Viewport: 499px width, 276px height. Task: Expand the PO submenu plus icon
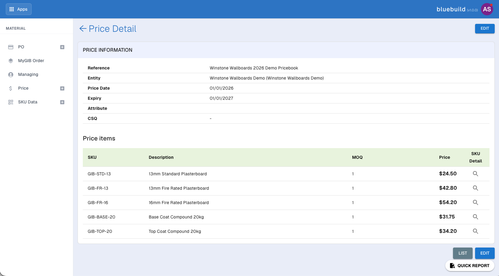[62, 47]
